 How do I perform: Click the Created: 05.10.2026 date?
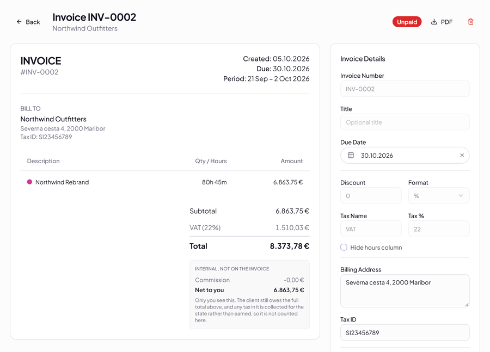(276, 59)
